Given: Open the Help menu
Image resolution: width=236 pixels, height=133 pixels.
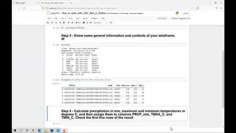Looking at the screenshot, I should 103,18.
